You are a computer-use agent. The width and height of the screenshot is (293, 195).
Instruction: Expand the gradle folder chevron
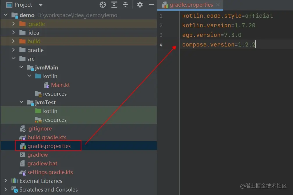[x=13, y=50]
